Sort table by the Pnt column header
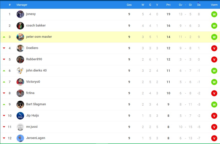Viewport: 220px width, 144px height. [x=168, y=5]
